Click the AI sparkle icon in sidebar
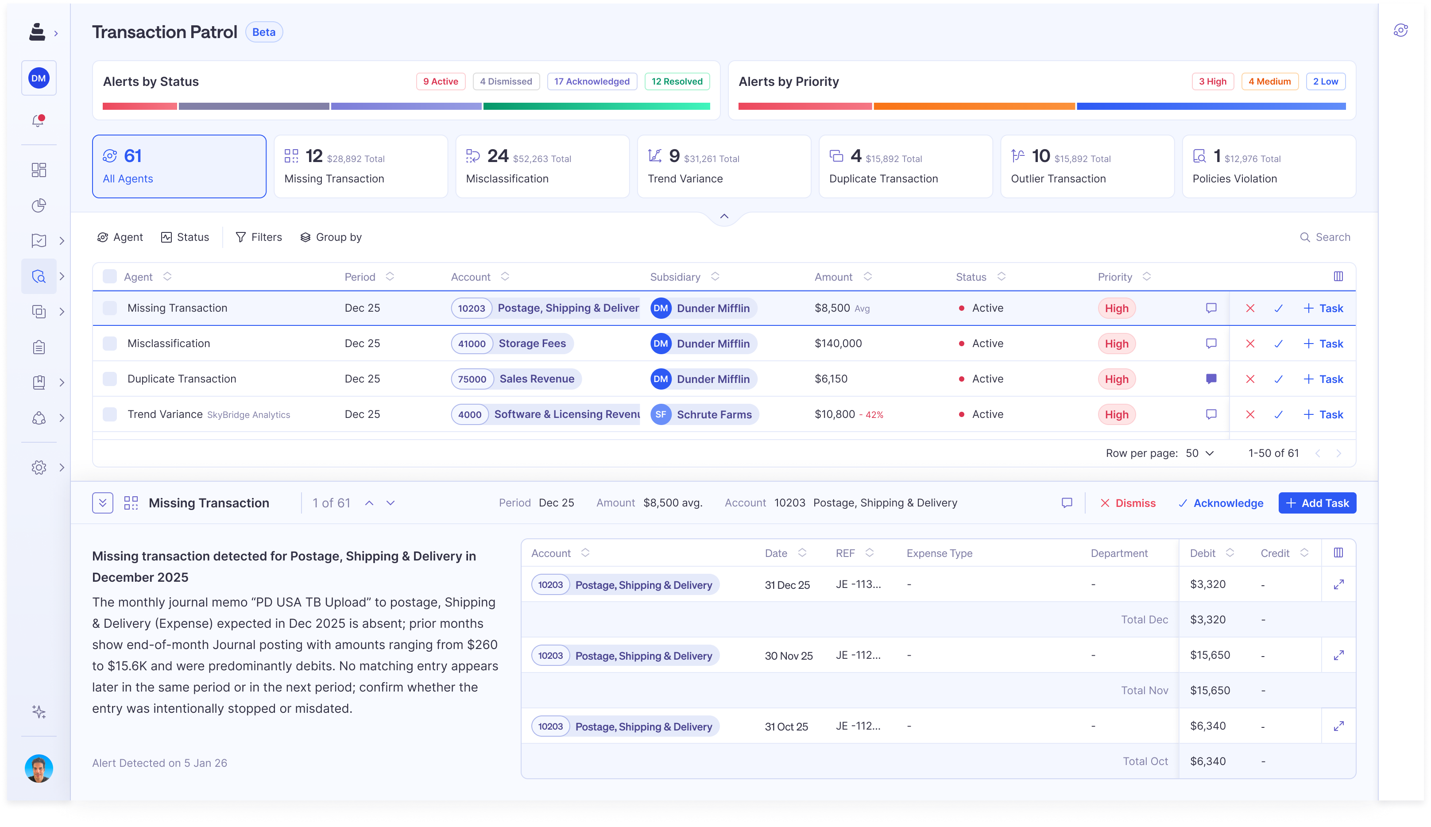This screenshot has height=827, width=1431. [x=39, y=712]
